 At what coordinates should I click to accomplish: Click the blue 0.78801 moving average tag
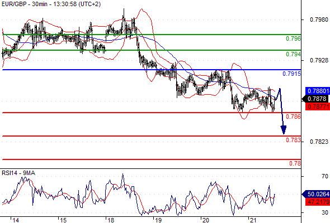tap(317, 91)
